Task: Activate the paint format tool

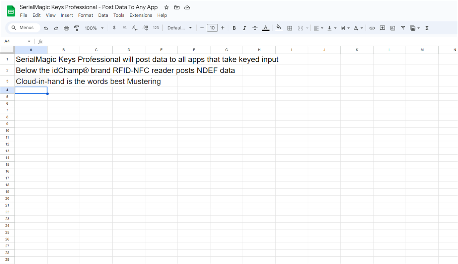Action: [76, 28]
